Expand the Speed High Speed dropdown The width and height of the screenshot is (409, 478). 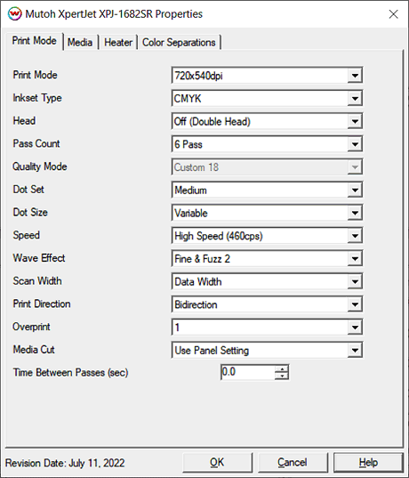pyautogui.click(x=267, y=236)
